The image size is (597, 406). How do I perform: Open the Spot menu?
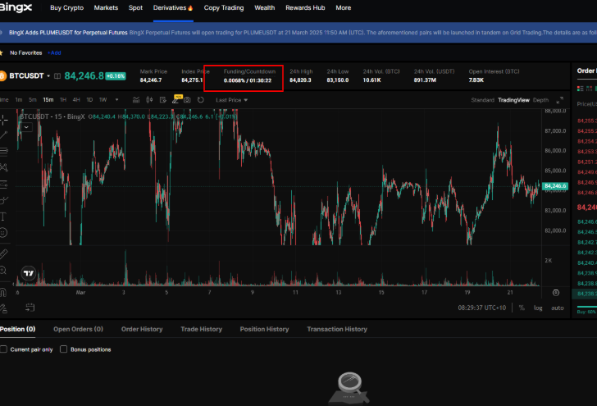click(x=135, y=7)
